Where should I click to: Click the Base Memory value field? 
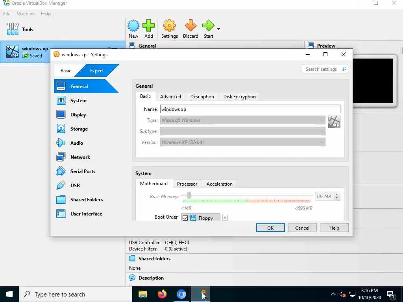[325, 197]
